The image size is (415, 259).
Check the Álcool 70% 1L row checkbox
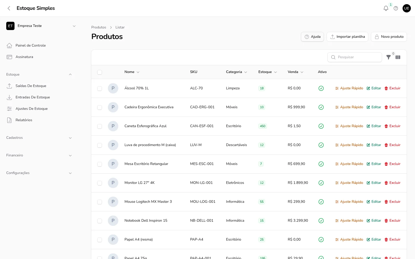click(100, 89)
